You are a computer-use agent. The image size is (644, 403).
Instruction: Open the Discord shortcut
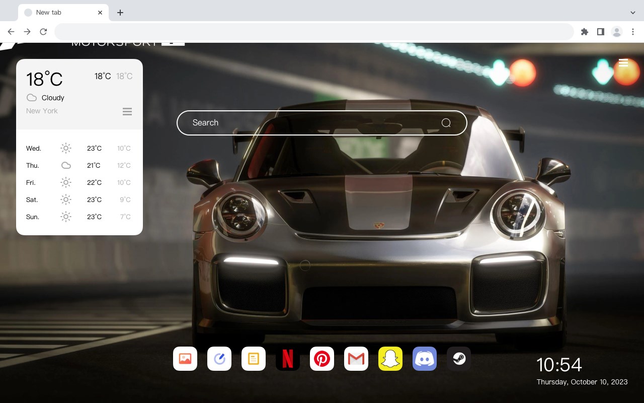point(425,359)
